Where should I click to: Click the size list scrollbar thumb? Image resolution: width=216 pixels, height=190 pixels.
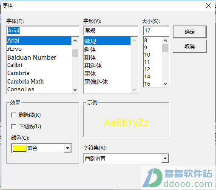165,48
